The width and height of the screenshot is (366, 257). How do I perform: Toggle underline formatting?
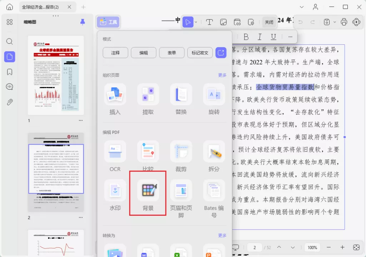click(273, 37)
